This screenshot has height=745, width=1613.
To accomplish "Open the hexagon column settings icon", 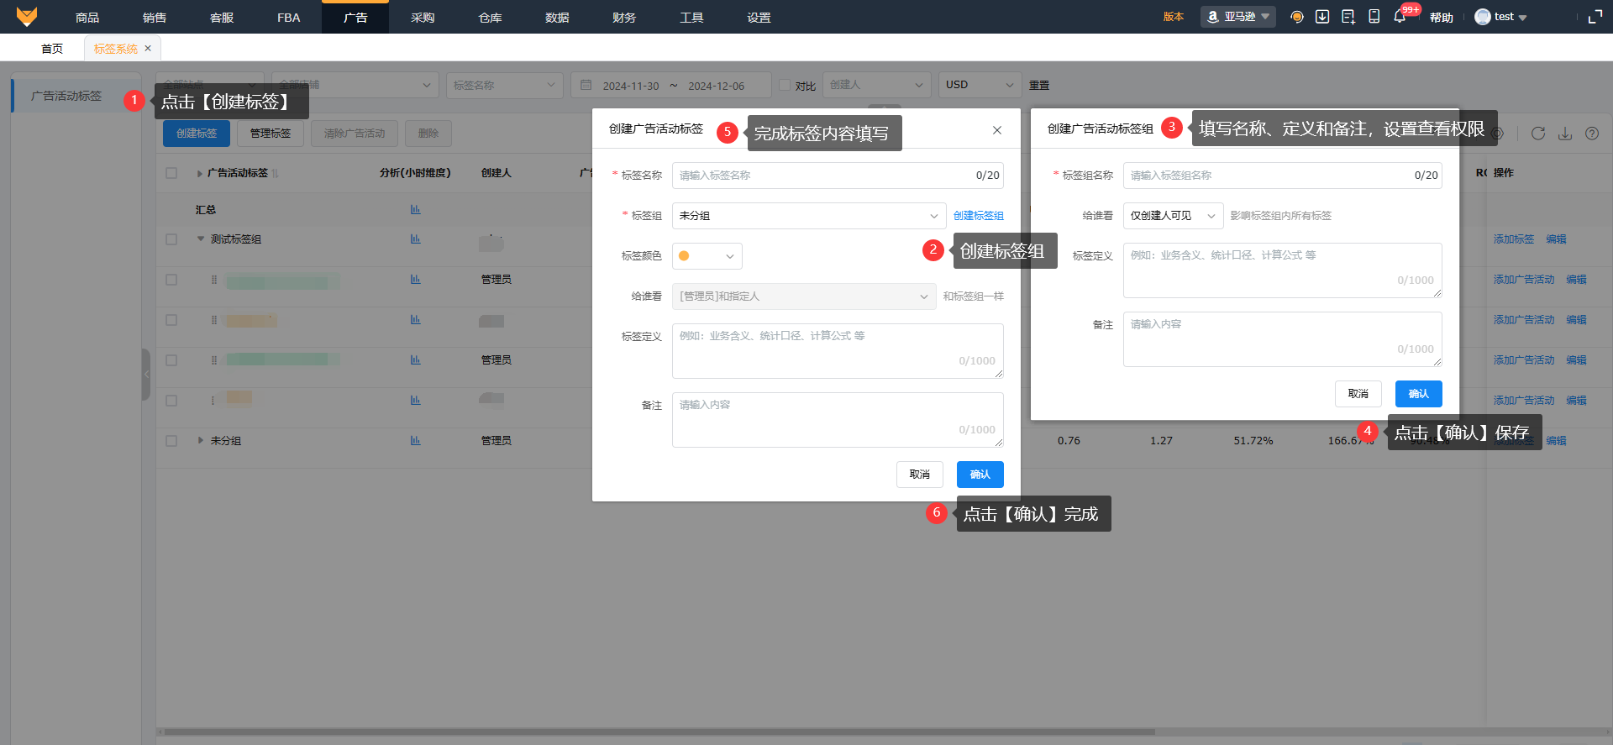I will coord(1497,134).
